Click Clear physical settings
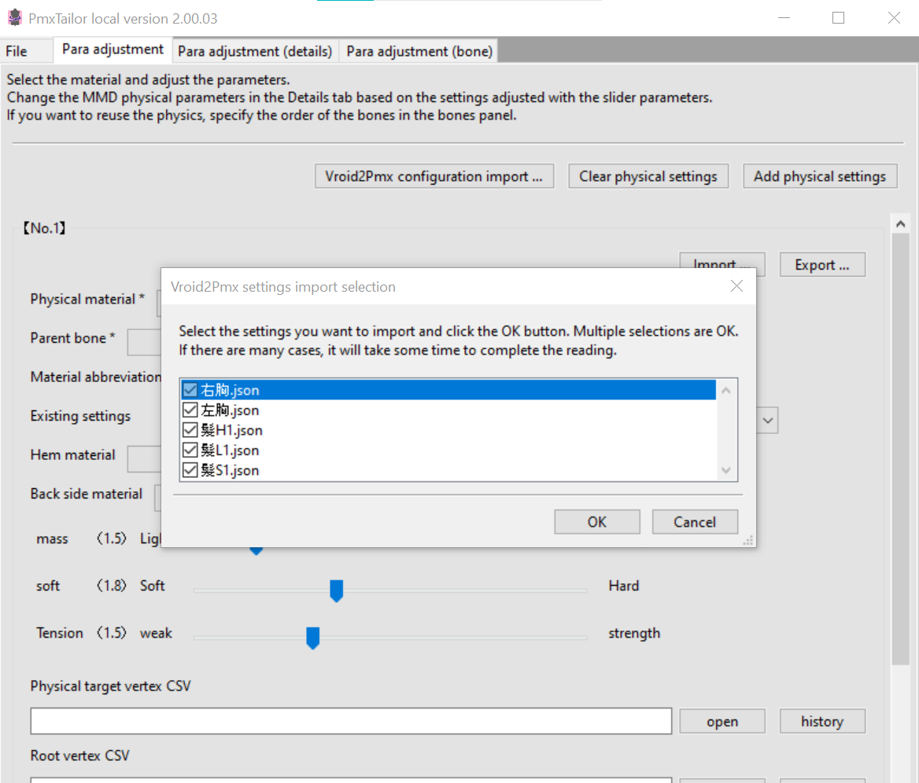This screenshot has height=783, width=919. [x=648, y=175]
